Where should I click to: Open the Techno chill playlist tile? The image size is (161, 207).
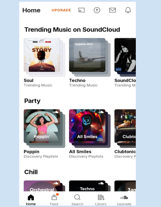point(87,186)
